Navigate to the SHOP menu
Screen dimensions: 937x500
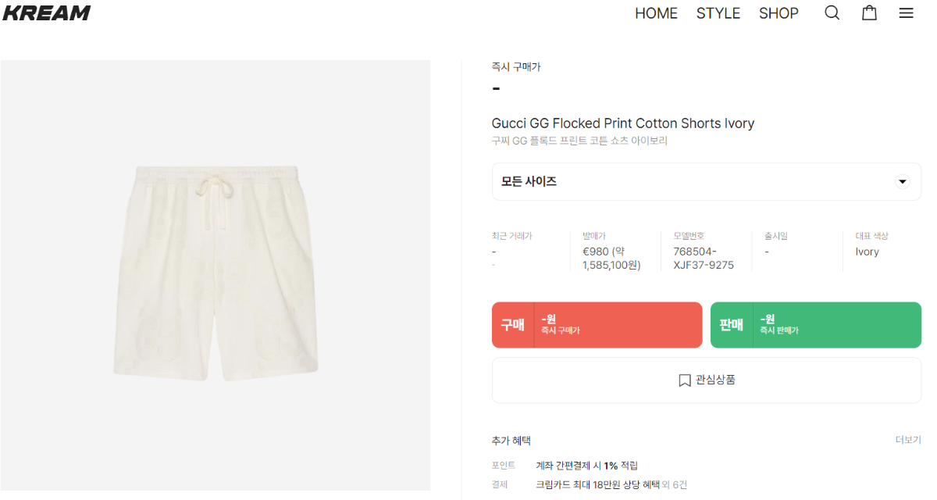point(778,13)
